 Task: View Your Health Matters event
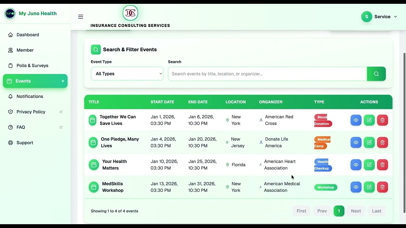pyautogui.click(x=356, y=165)
